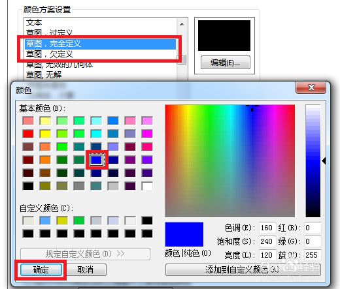
Task: Pick the purple basic color swatch
Action: [130, 160]
